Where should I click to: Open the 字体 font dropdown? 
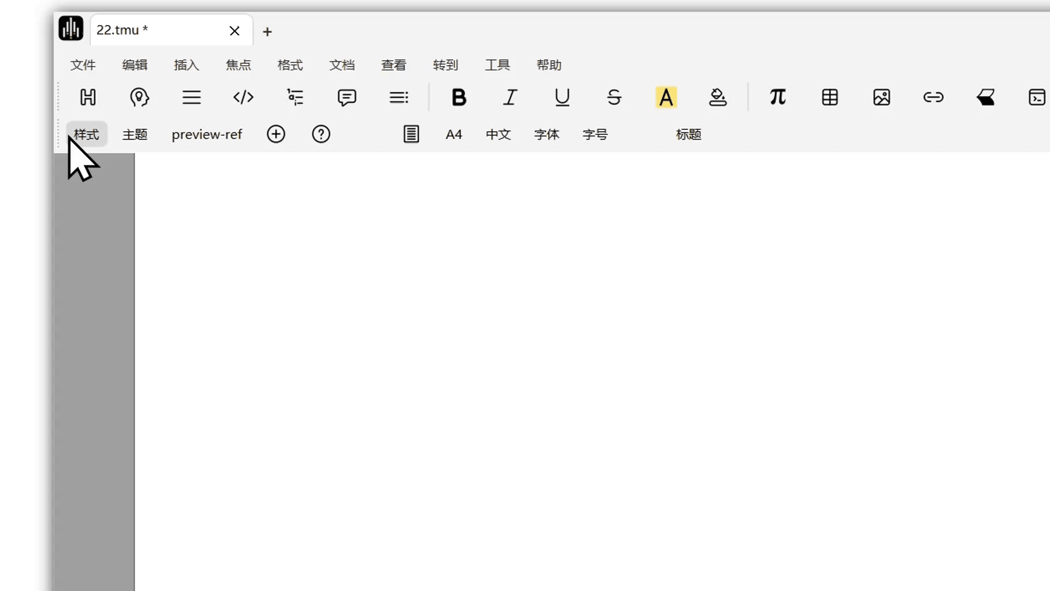point(546,135)
